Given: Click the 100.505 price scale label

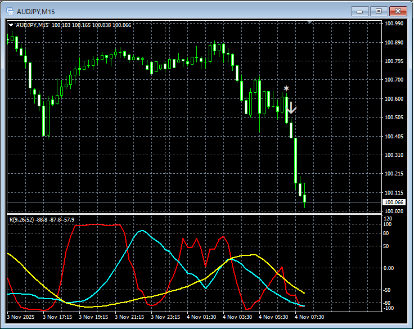Looking at the screenshot, I should [x=394, y=117].
